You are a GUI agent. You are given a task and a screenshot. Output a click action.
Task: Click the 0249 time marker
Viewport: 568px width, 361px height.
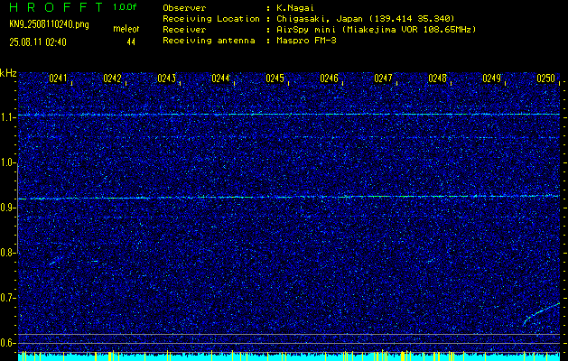point(491,79)
